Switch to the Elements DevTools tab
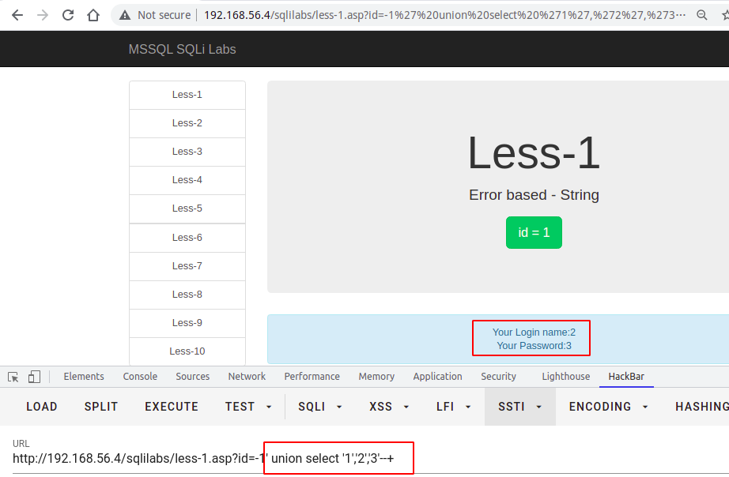The height and width of the screenshot is (477, 729). pyautogui.click(x=84, y=377)
